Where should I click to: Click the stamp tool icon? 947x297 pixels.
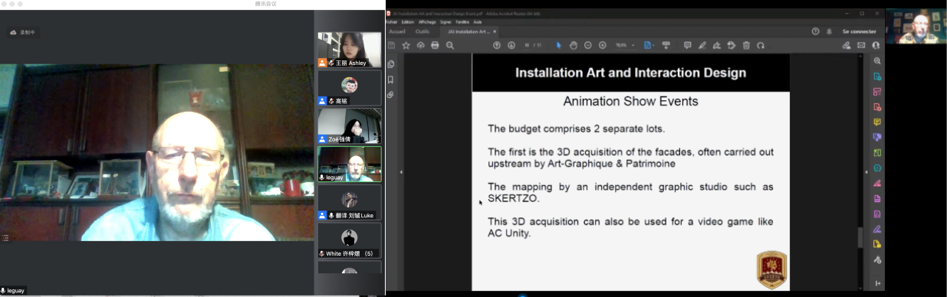(731, 45)
